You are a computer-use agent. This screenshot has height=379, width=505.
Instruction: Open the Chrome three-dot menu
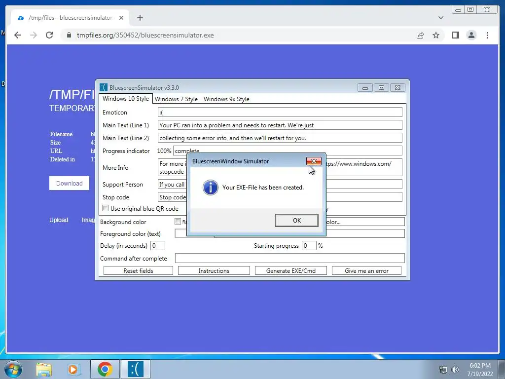(x=487, y=35)
